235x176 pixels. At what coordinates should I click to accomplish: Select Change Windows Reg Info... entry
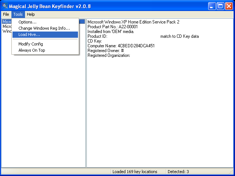pyautogui.click(x=44, y=28)
